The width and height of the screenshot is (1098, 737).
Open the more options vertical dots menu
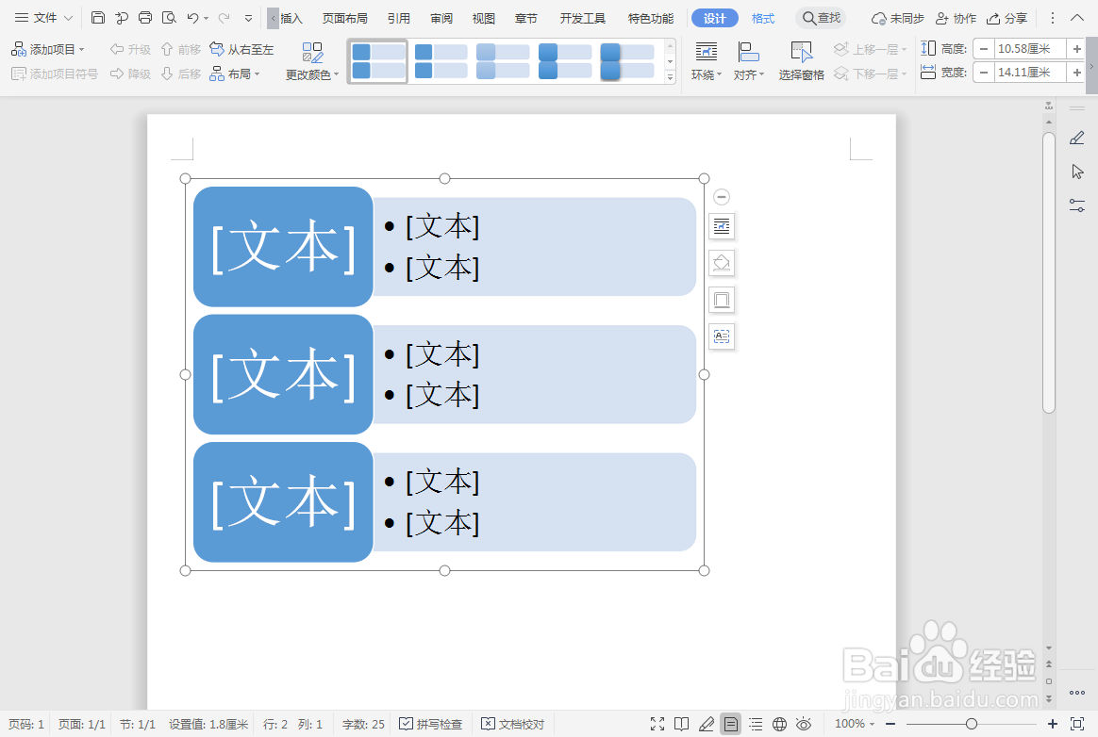(1052, 18)
